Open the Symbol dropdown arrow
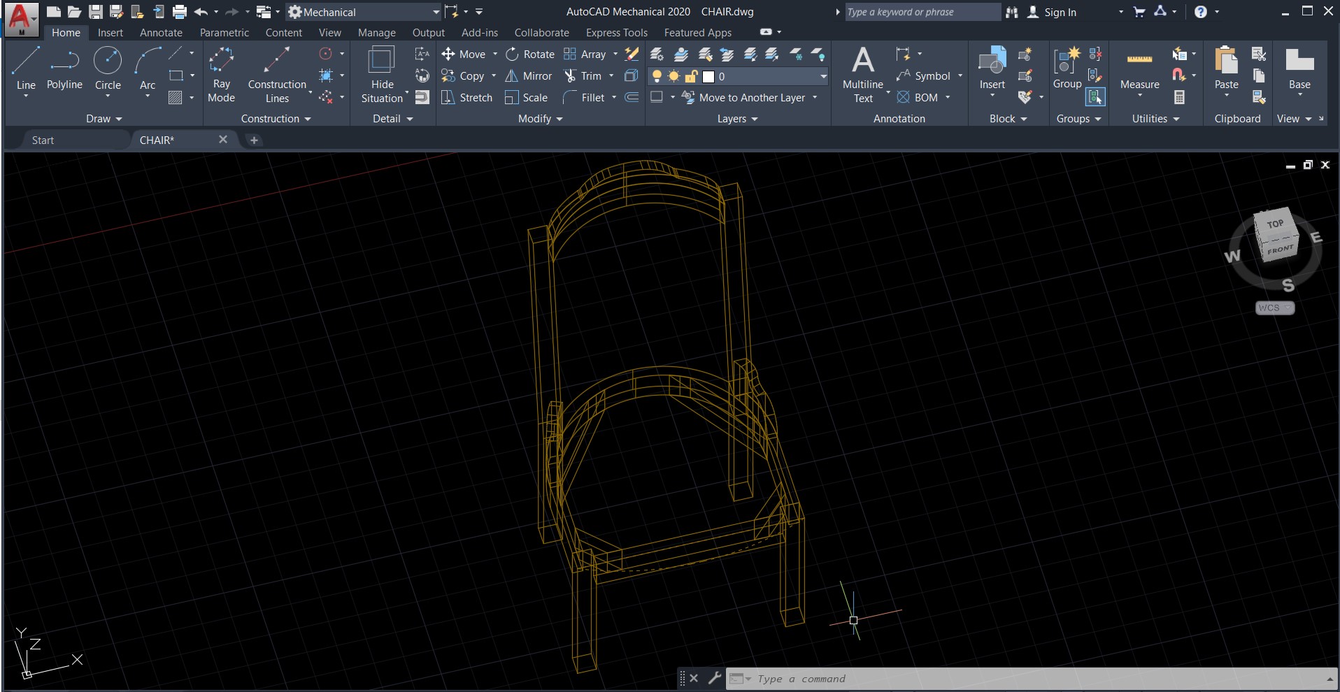1340x692 pixels. (960, 75)
